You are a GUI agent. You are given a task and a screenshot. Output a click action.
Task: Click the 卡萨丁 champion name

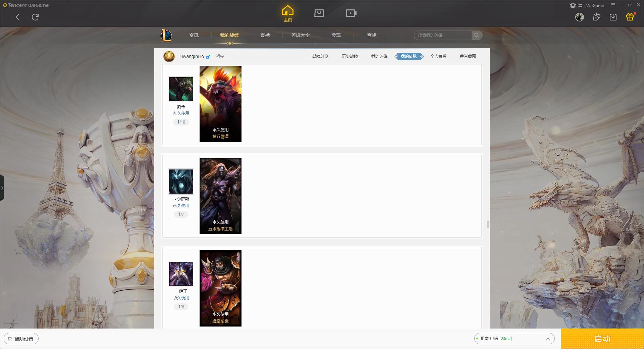tap(181, 291)
